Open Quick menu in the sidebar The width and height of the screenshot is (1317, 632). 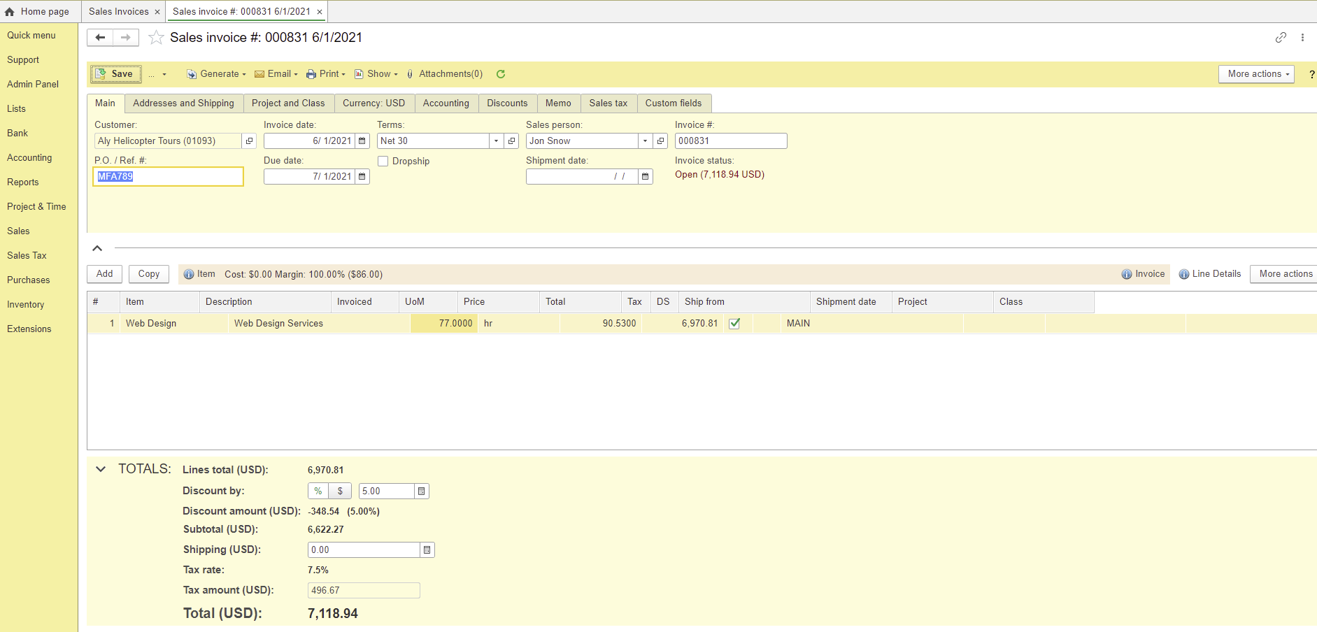31,36
